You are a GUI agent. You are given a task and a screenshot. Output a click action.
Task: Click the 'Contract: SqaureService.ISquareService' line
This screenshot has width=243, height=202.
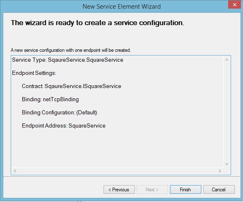point(71,86)
